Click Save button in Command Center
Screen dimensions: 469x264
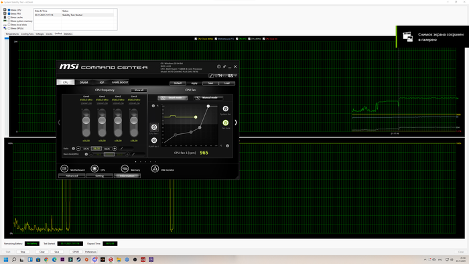pos(210,83)
